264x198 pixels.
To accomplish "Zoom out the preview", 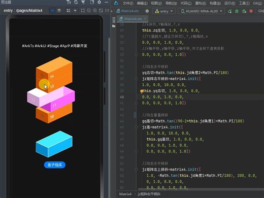I will (89, 11).
